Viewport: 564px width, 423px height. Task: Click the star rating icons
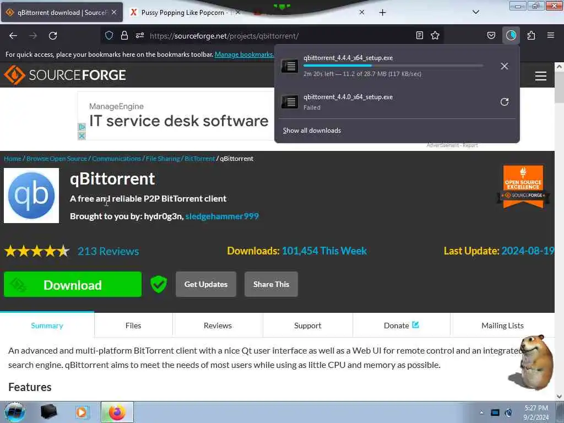[37, 251]
